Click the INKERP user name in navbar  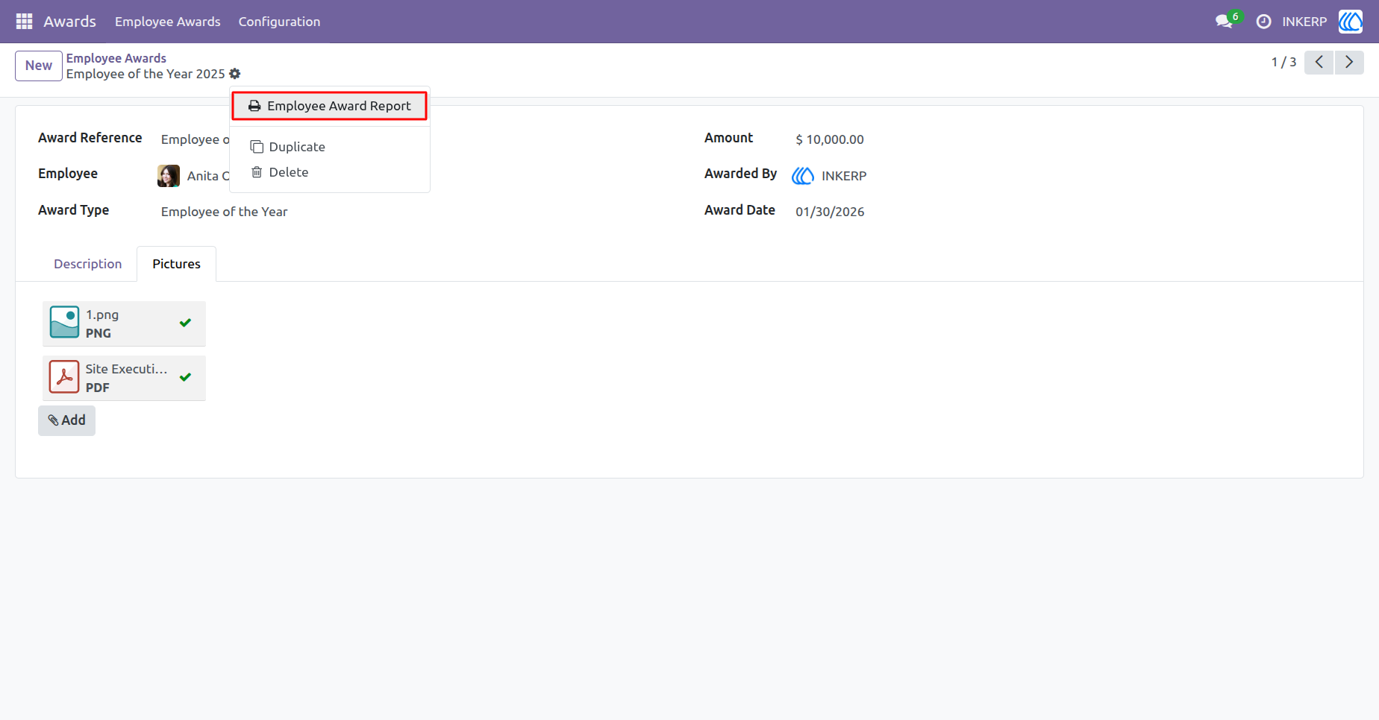click(x=1304, y=22)
